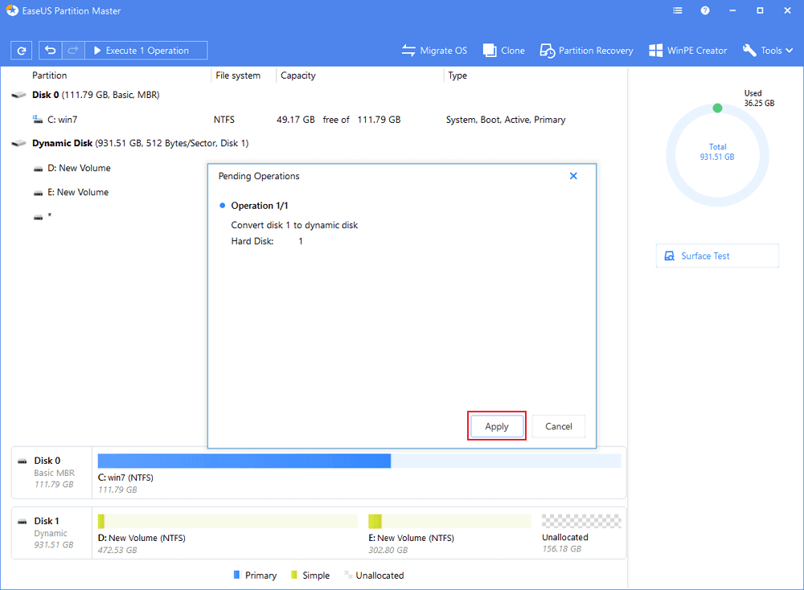Click the disk usage ring chart

717,154
